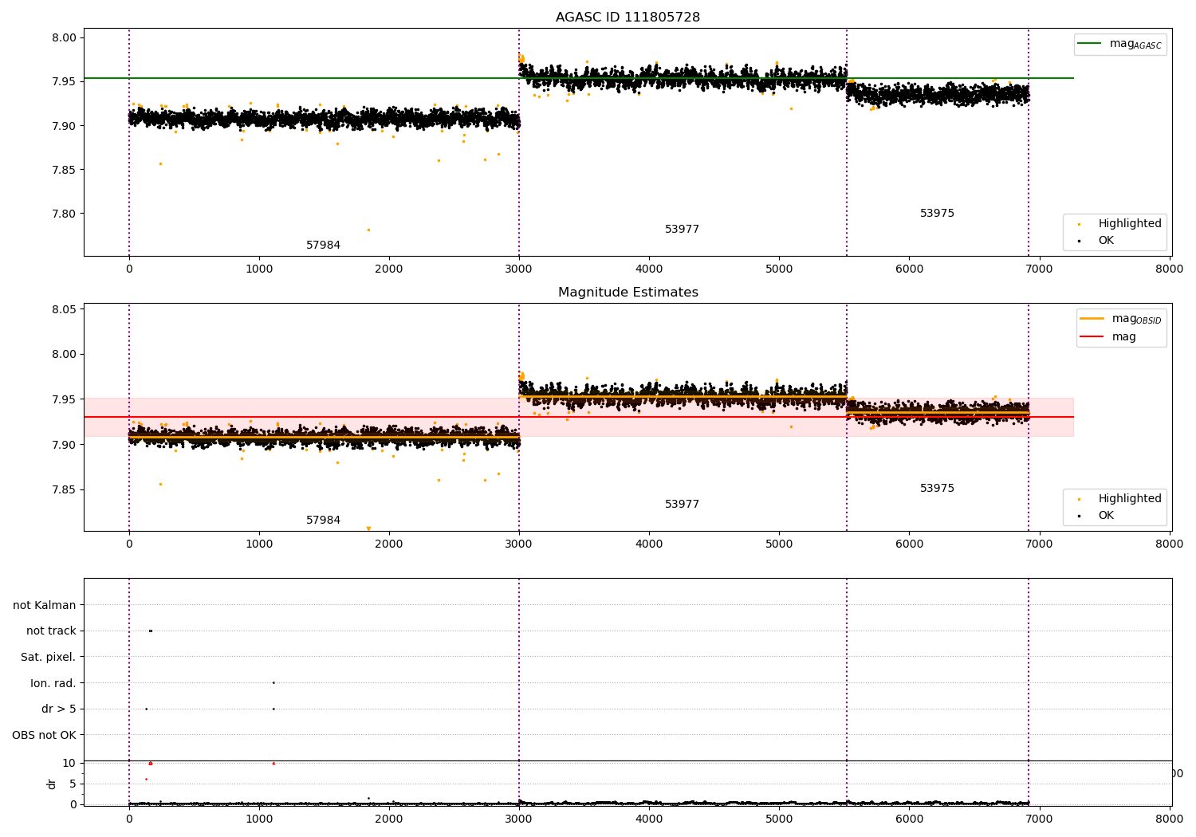Screen dimensions: 1196x837
Task: Click the 10 tick on the dr axis
Action: click(69, 763)
